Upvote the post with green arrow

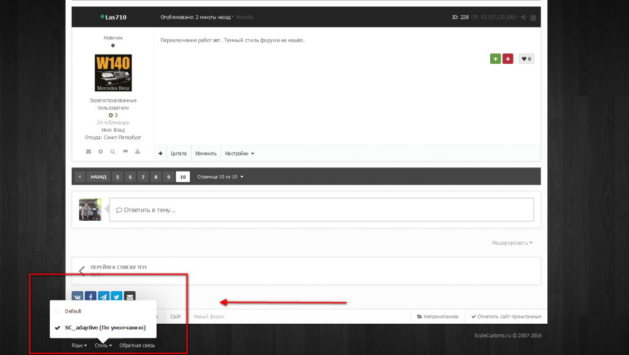(495, 59)
